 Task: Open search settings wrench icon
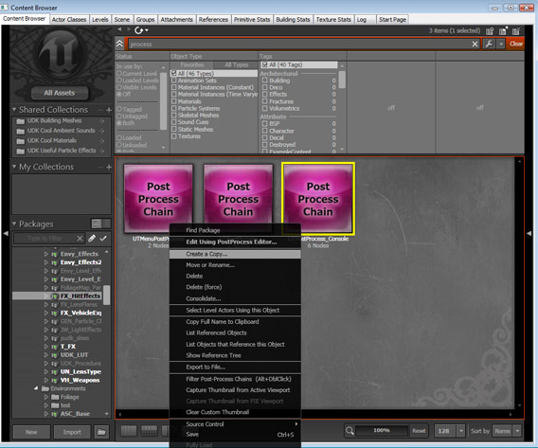[489, 44]
